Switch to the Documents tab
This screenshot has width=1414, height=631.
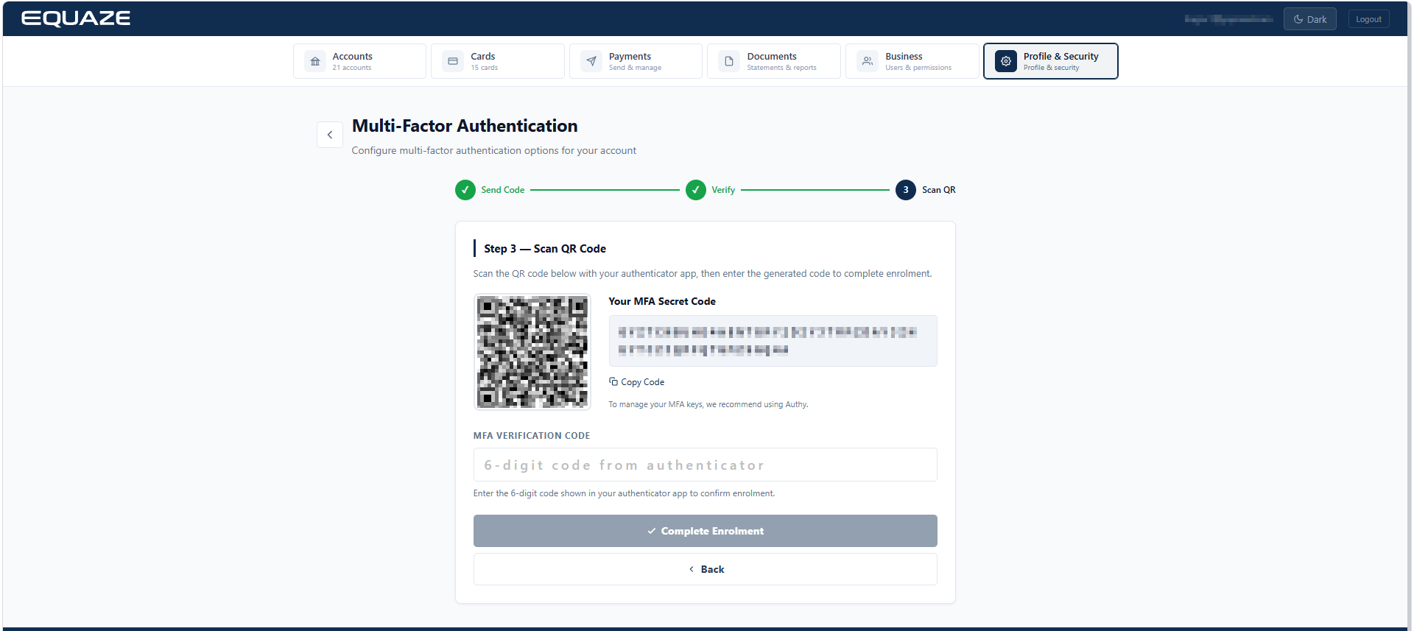pyautogui.click(x=774, y=61)
